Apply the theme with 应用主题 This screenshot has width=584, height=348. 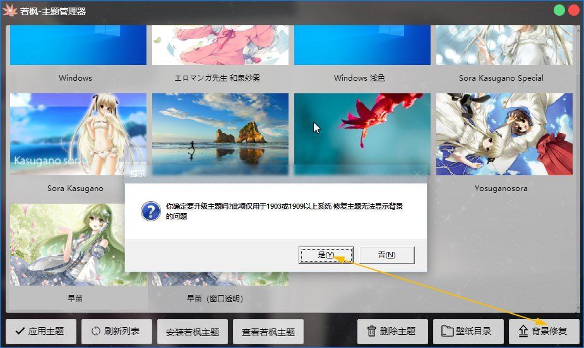coord(41,331)
